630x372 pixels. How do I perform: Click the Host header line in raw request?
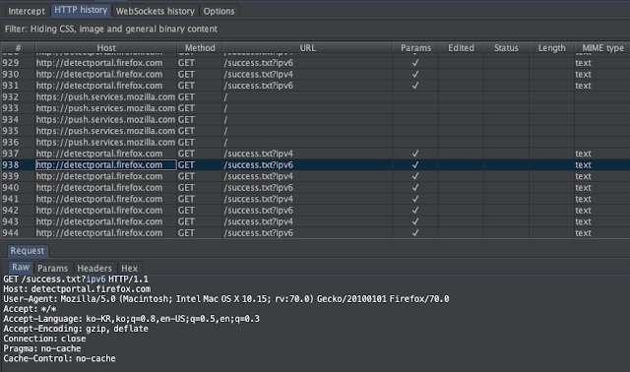click(x=77, y=289)
